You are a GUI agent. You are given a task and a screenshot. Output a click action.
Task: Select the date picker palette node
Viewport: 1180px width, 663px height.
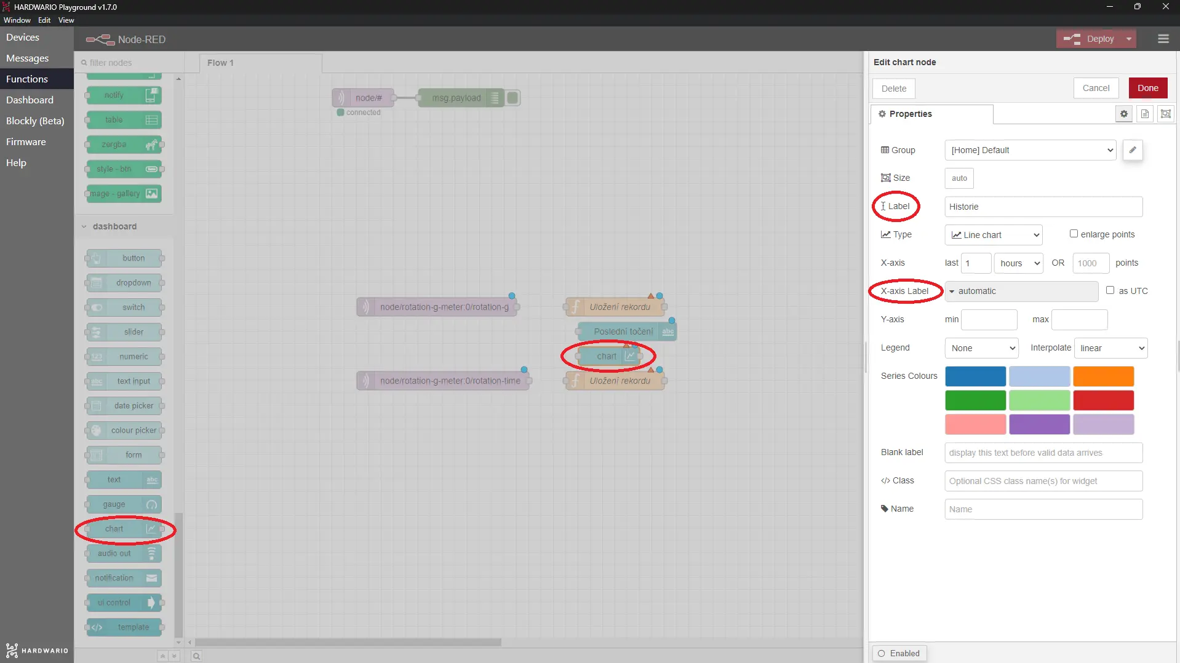click(124, 406)
